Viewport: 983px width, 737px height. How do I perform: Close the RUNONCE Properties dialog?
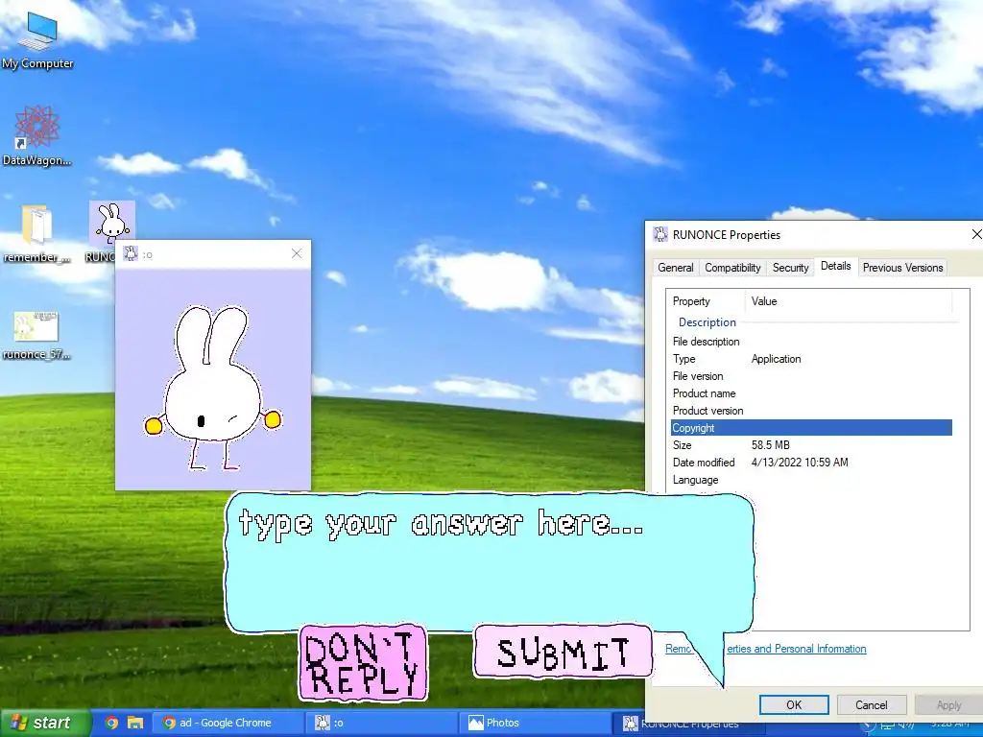click(975, 234)
